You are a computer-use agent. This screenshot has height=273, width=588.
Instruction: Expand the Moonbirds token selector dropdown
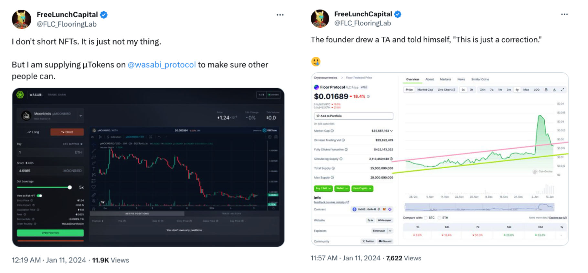pos(80,116)
